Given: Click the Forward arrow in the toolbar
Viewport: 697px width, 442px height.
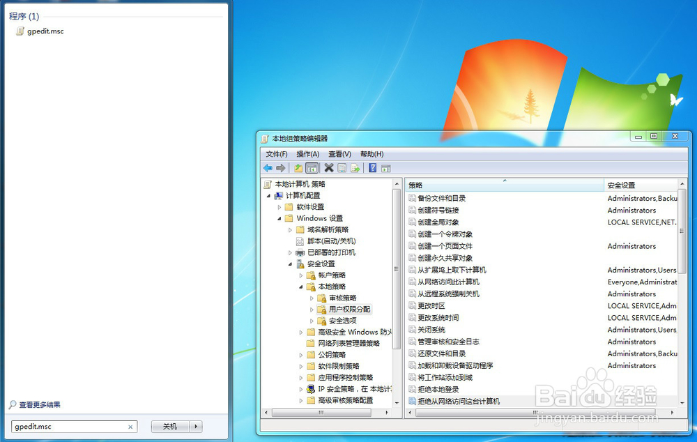Looking at the screenshot, I should coord(280,168).
